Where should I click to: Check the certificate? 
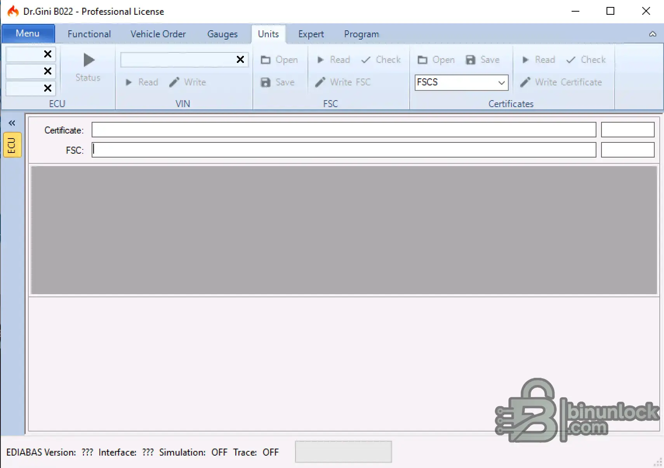[x=586, y=60]
